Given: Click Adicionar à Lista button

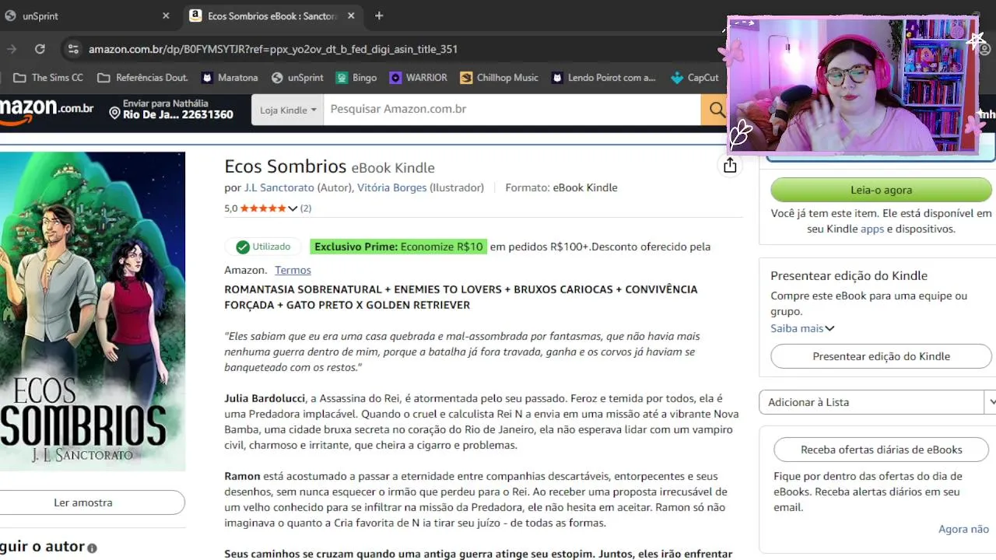Looking at the screenshot, I should point(871,402).
